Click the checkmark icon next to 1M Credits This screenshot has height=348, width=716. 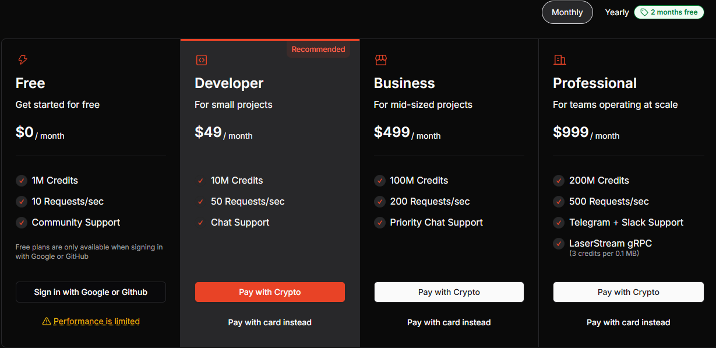[x=22, y=181]
